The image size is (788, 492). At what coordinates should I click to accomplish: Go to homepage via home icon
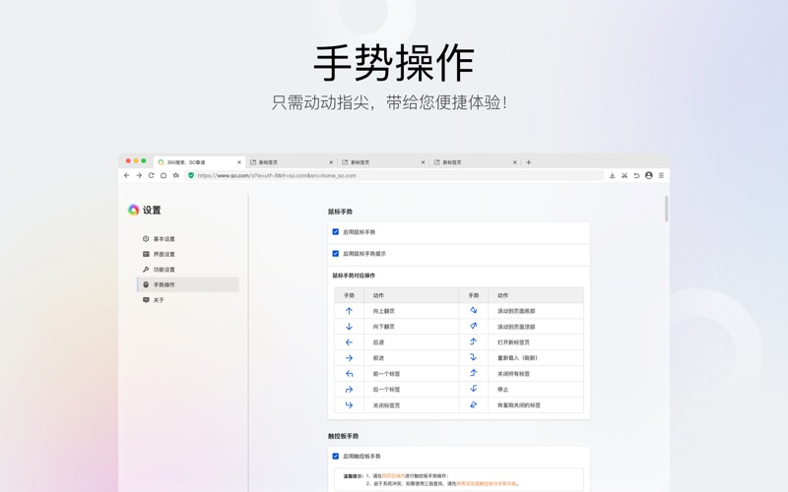[x=164, y=176]
